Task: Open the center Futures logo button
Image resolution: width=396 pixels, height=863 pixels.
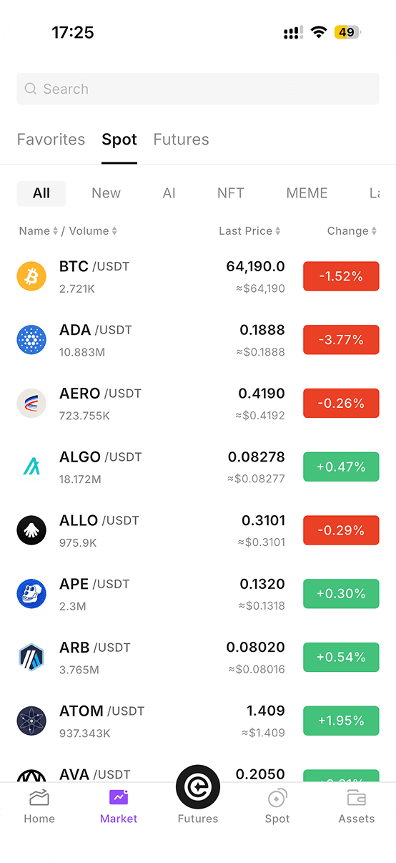Action: point(198,787)
